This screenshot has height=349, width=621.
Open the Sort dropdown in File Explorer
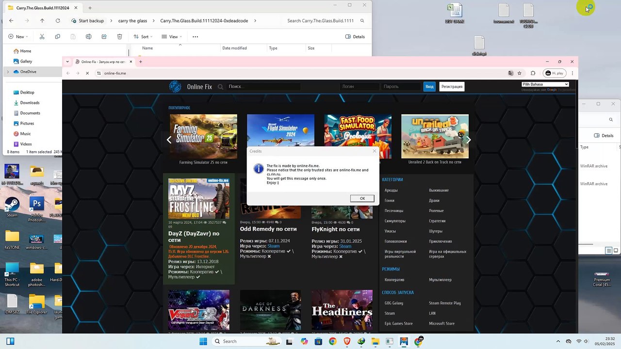(x=143, y=37)
